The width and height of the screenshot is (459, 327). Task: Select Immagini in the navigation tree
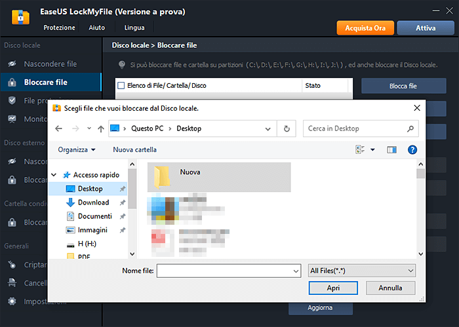(x=92, y=230)
